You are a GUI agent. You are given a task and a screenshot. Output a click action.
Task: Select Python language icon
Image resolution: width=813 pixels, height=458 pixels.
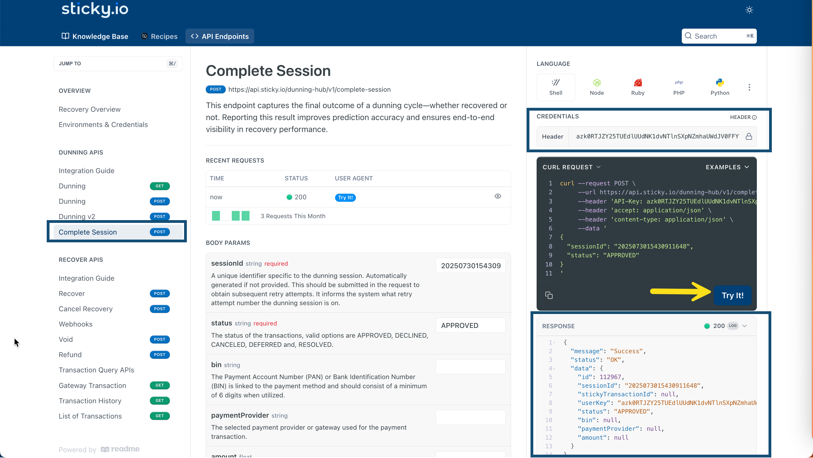click(720, 87)
